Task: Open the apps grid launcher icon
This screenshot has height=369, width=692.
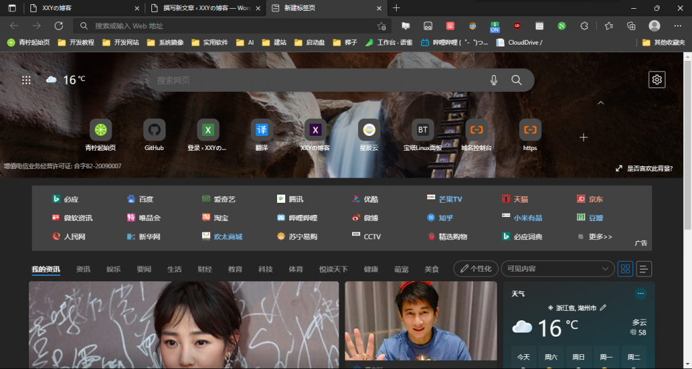Action: pyautogui.click(x=26, y=80)
